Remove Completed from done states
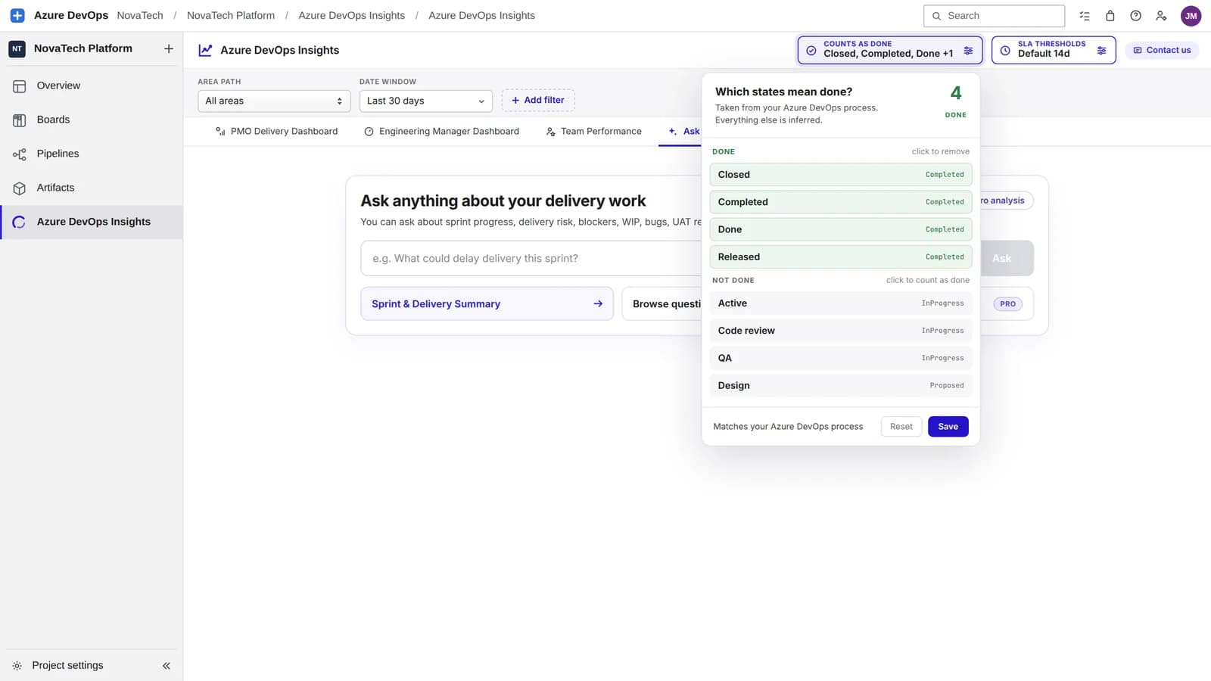Image resolution: width=1211 pixels, height=681 pixels. 841,202
